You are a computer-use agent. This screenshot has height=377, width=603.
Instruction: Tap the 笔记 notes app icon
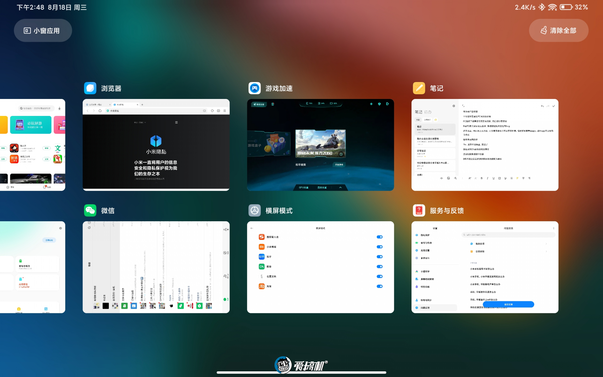pyautogui.click(x=419, y=88)
